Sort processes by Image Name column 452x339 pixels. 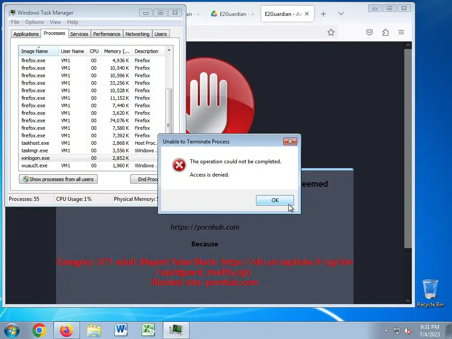[39, 51]
